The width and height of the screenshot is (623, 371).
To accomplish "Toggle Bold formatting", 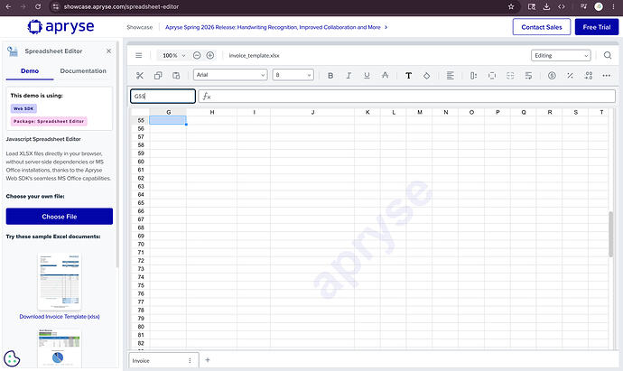I will [330, 76].
